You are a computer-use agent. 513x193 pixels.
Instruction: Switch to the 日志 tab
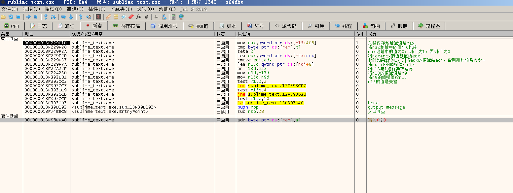tap(39, 26)
